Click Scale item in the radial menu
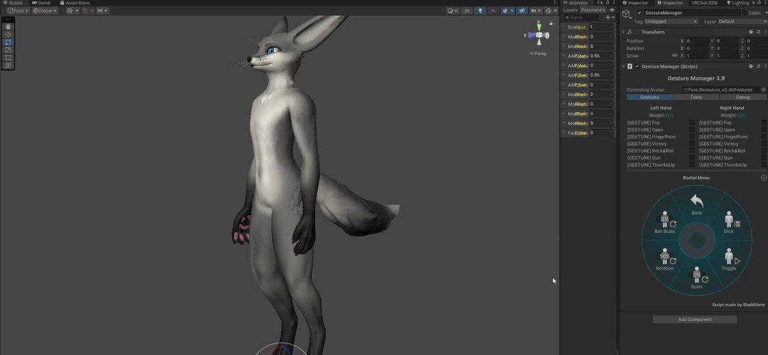768x355 pixels. click(696, 279)
